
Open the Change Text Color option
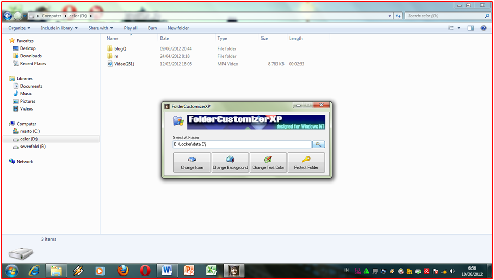pyautogui.click(x=268, y=162)
